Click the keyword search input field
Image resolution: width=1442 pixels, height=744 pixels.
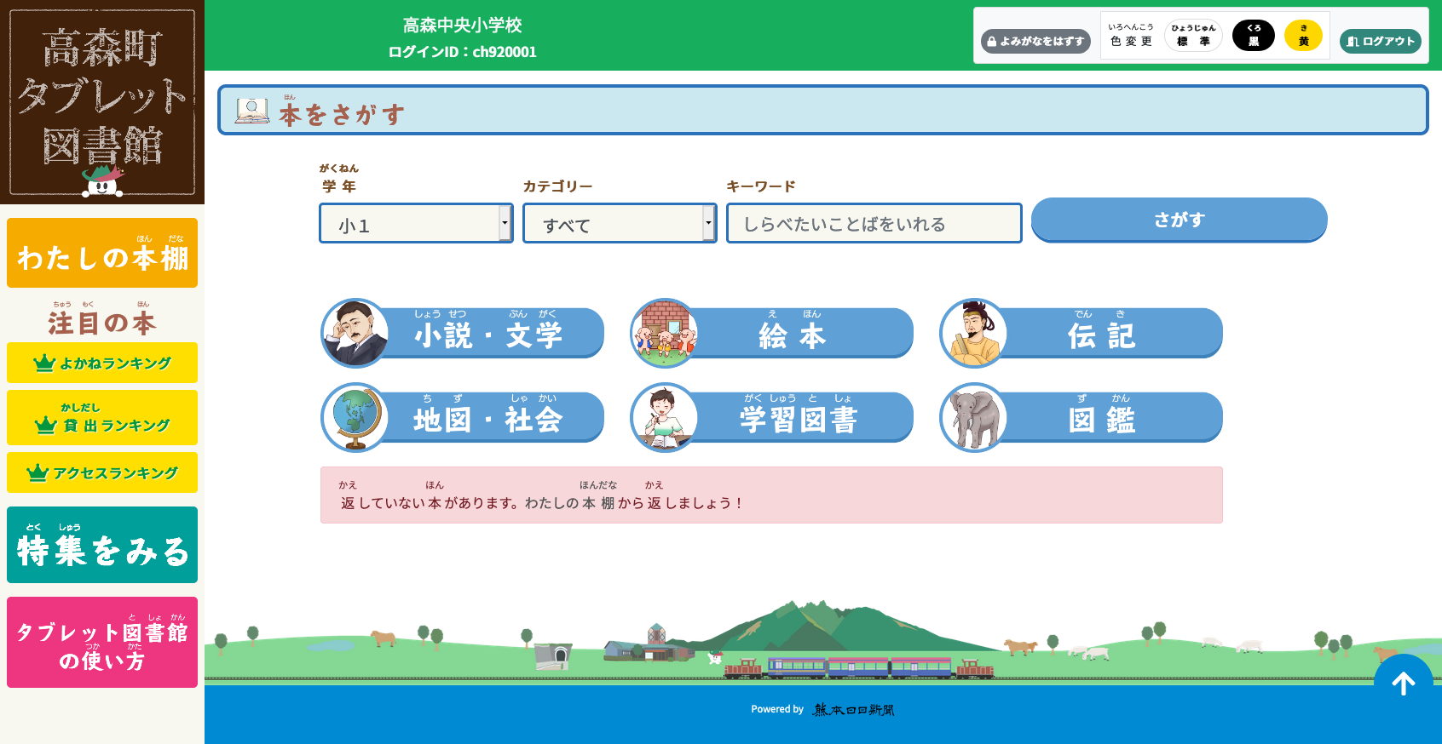click(874, 224)
